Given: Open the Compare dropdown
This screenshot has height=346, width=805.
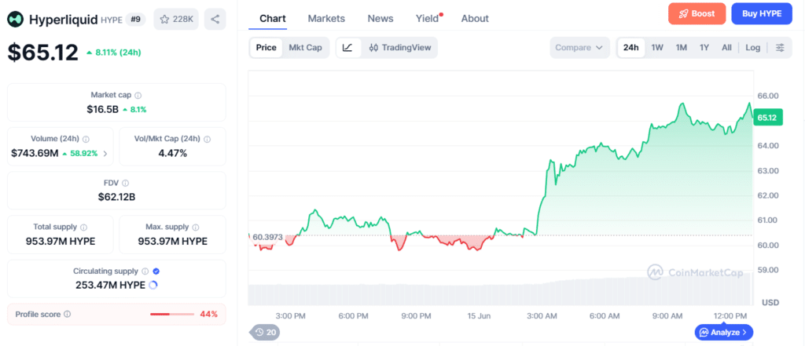Looking at the screenshot, I should [x=579, y=48].
